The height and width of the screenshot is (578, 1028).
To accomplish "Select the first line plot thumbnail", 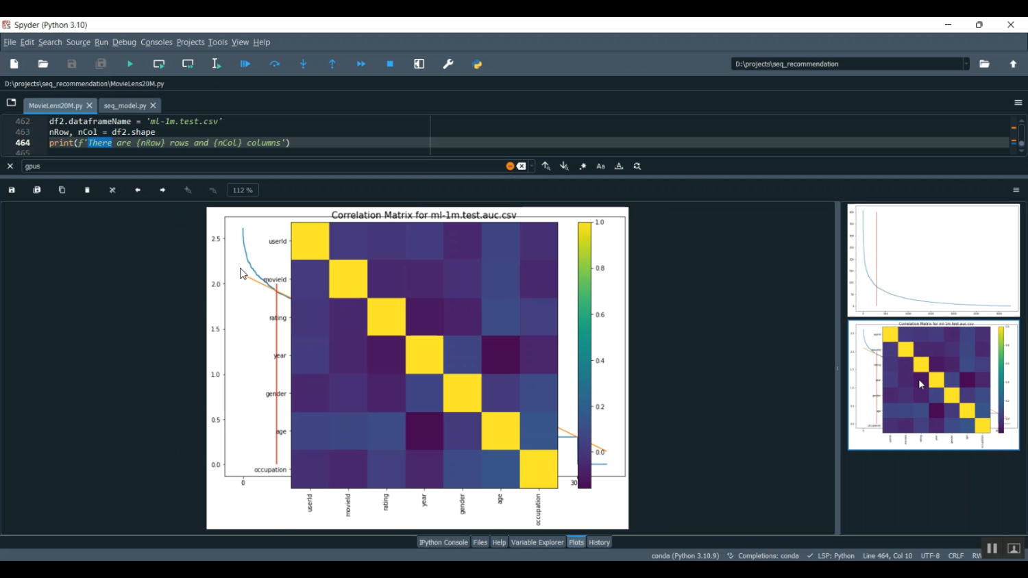I will click(x=933, y=260).
